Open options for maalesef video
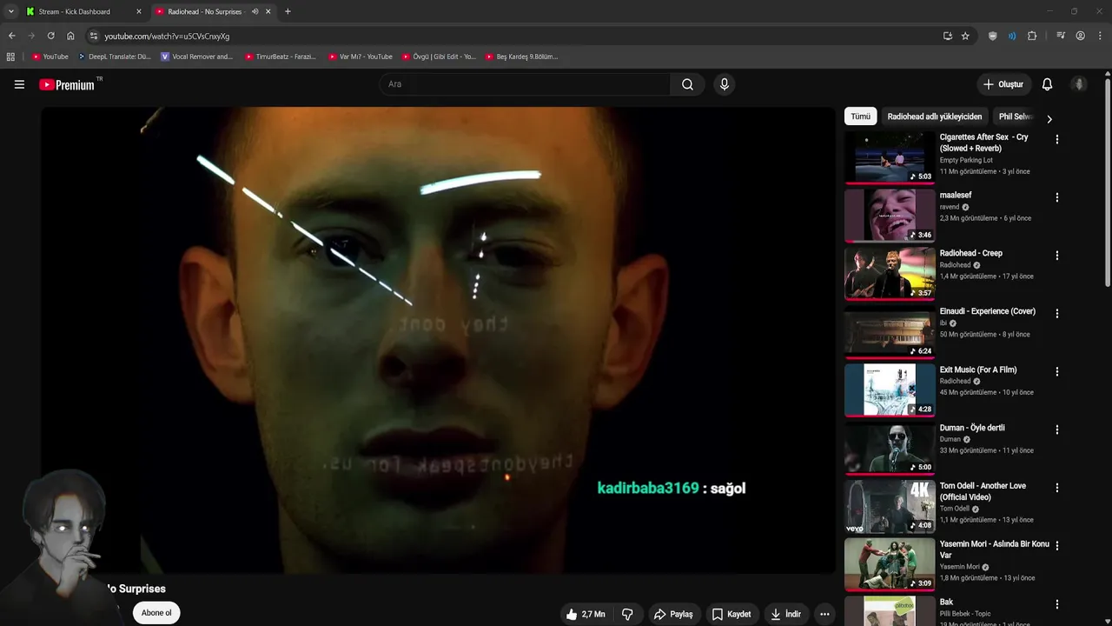1112x626 pixels. 1056,197
